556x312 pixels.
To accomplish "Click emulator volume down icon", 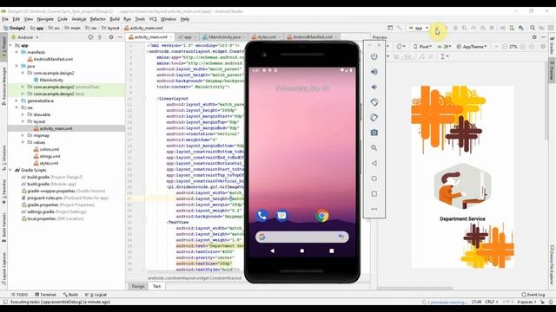I will pyautogui.click(x=374, y=87).
